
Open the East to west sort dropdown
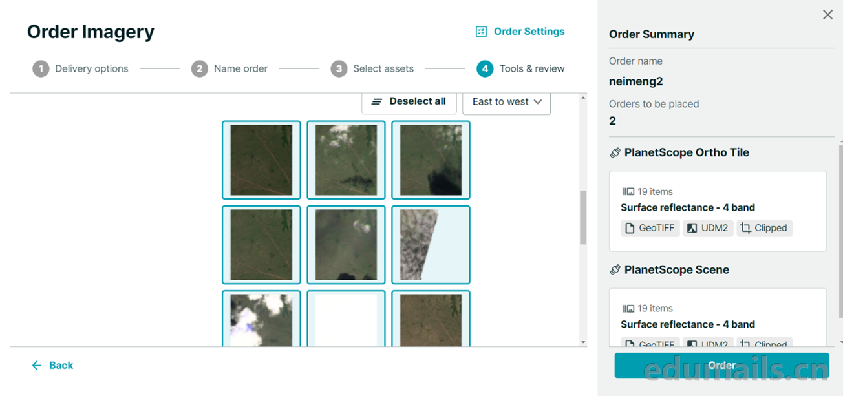coord(507,102)
